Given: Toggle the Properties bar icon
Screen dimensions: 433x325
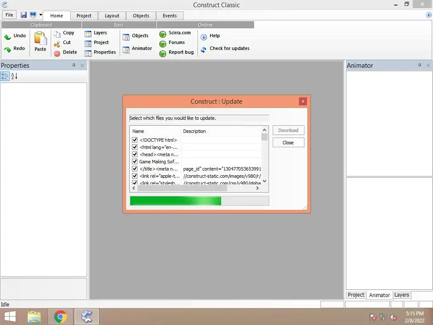Looking at the screenshot, I should tap(88, 53).
